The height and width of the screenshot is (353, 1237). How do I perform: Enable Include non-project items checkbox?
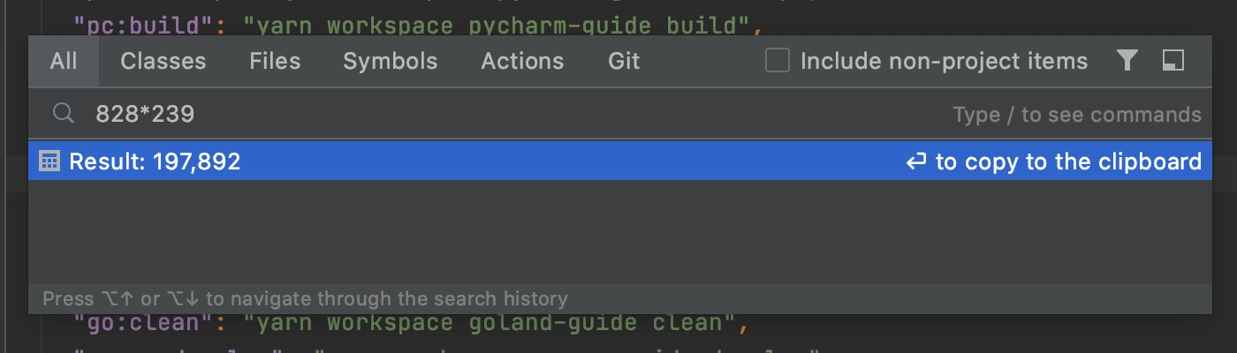[x=777, y=61]
